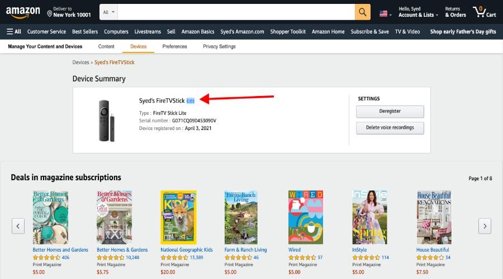503x279 pixels.
Task: Open the Privacy Settings tab
Action: (x=220, y=46)
